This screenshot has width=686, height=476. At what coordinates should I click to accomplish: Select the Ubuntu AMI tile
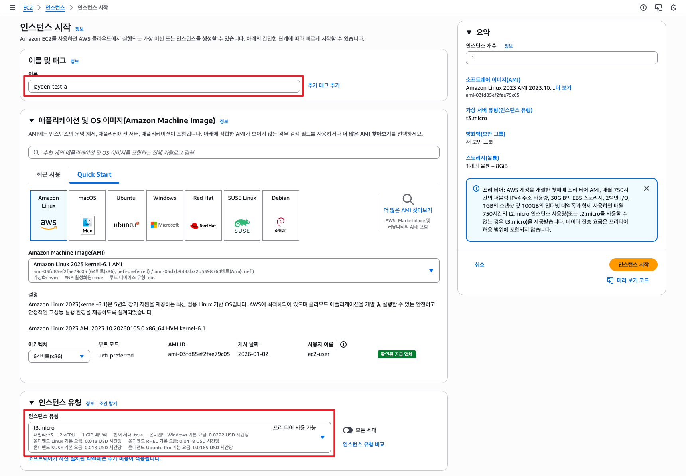126,215
